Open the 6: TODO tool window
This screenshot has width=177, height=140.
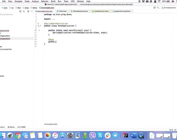click(x=22, y=127)
